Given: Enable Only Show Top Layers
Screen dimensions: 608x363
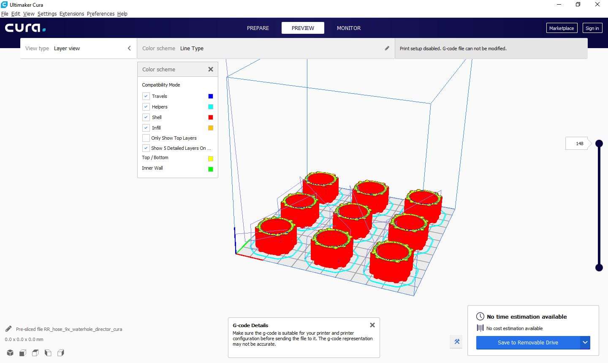Looking at the screenshot, I should coord(146,138).
